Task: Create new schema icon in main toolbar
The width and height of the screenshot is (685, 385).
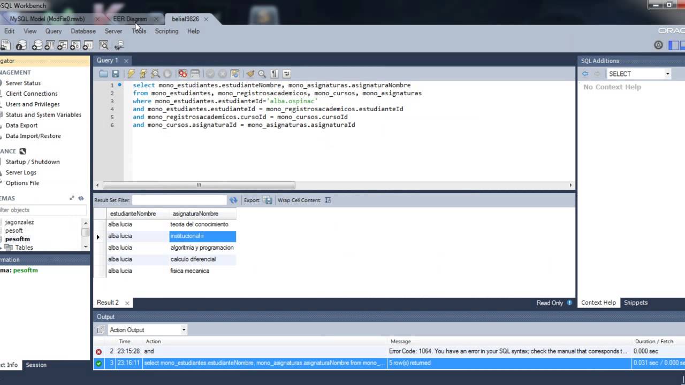Action: coord(37,45)
